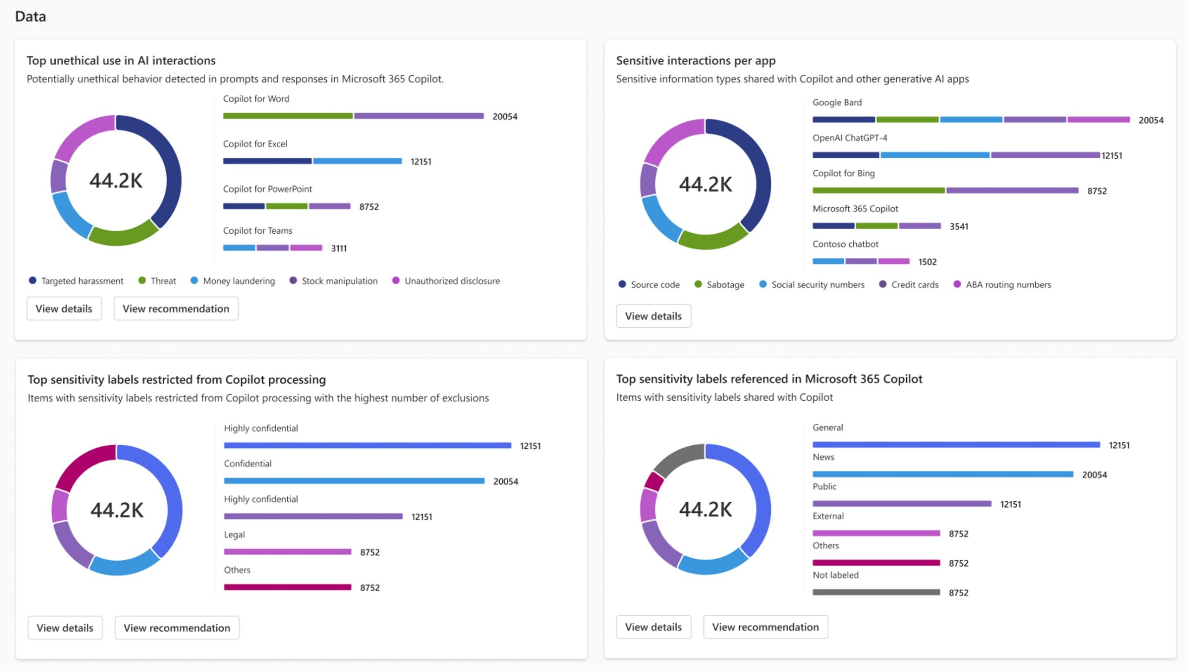Image resolution: width=1188 pixels, height=671 pixels.
Task: Select the Targeted harassment legend marker
Action: [x=32, y=281]
